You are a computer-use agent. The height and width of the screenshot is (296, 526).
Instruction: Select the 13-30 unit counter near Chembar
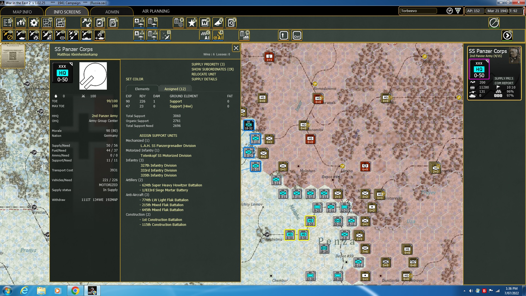tap(310, 276)
